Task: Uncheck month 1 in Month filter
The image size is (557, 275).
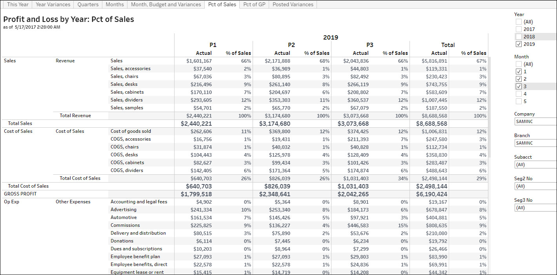Action: tap(519, 72)
